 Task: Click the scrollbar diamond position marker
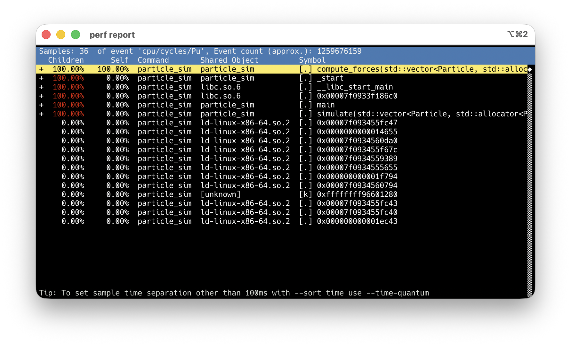pyautogui.click(x=530, y=69)
